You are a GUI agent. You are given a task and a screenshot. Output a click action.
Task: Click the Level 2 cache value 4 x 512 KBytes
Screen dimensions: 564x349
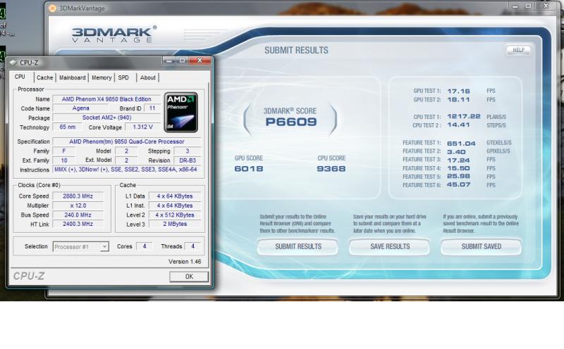175,215
